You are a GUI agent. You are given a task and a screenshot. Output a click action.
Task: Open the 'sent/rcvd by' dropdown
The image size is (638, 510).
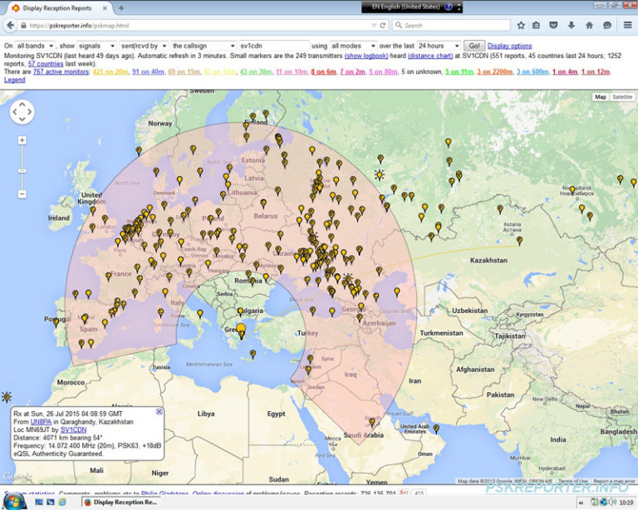(143, 46)
